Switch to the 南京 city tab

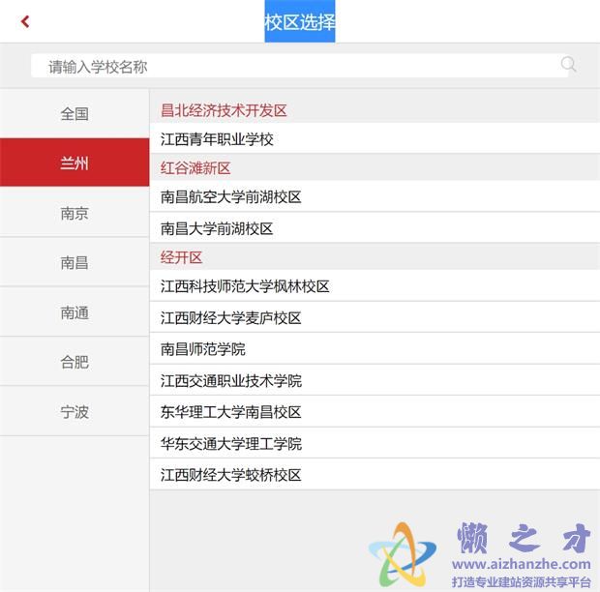point(75,214)
